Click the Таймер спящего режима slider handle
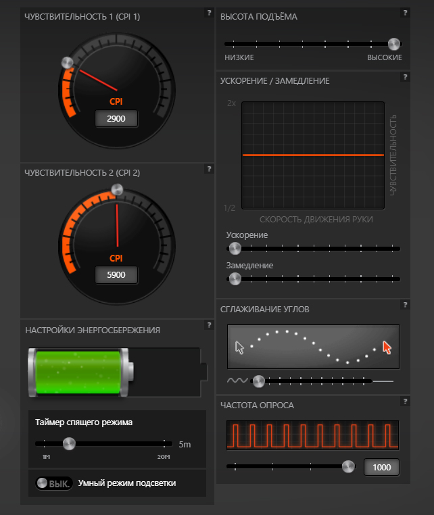Image resolution: width=434 pixels, height=515 pixels. coord(68,443)
